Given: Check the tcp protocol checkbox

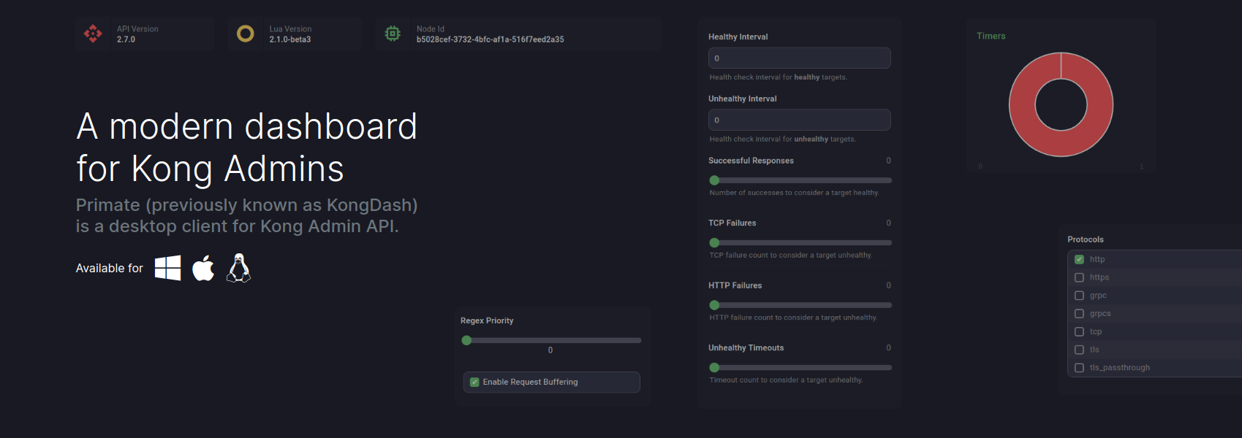Looking at the screenshot, I should coord(1079,331).
